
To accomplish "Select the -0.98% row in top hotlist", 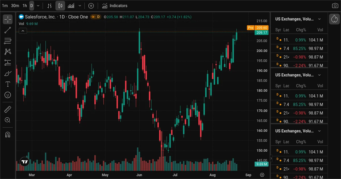I will (x=299, y=57).
